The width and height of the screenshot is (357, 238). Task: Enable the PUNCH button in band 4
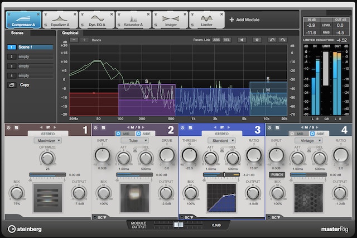[277, 175]
